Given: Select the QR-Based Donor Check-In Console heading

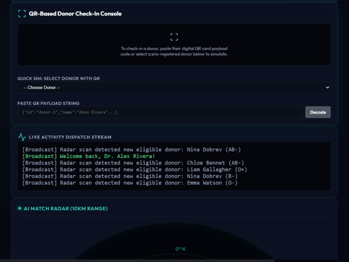Looking at the screenshot, I should pyautogui.click(x=75, y=14).
